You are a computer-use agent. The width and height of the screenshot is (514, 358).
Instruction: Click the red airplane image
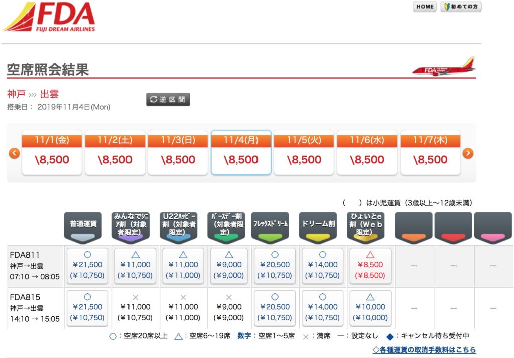(x=443, y=67)
